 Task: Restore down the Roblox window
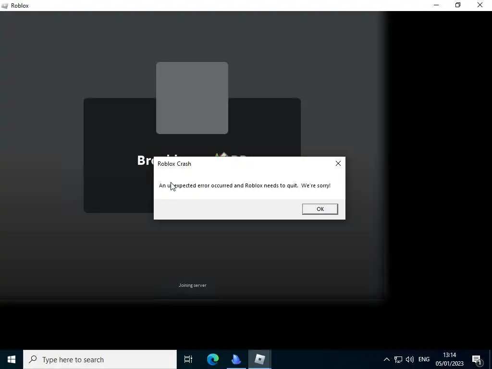458,5
